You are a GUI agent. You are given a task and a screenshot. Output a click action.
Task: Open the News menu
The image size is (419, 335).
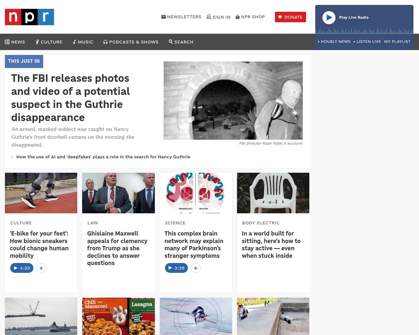coord(15,42)
